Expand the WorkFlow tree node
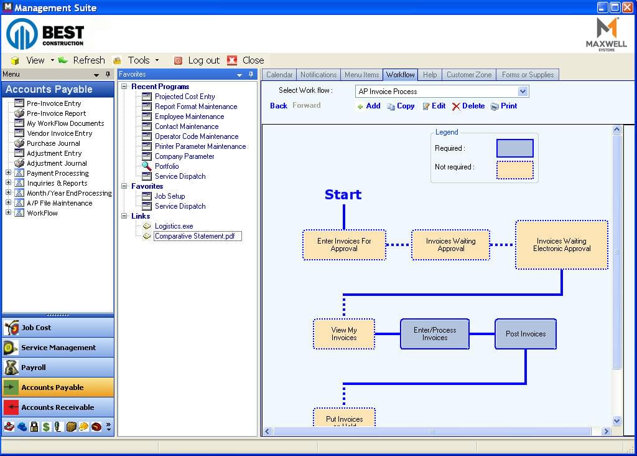The height and width of the screenshot is (456, 637). click(x=8, y=212)
